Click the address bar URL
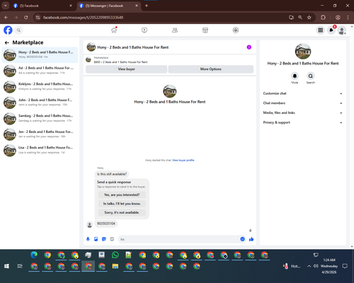Viewport: 354px width, 283px height. [83, 18]
